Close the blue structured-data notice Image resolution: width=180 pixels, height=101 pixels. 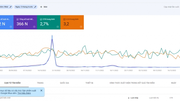41,91
